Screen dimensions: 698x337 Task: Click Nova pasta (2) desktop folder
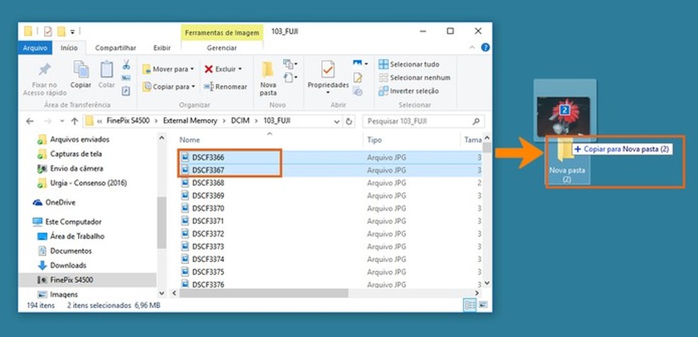click(567, 162)
